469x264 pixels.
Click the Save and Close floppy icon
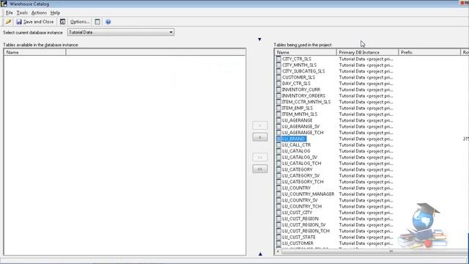pos(19,21)
